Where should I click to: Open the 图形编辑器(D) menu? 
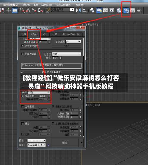[11, 5]
